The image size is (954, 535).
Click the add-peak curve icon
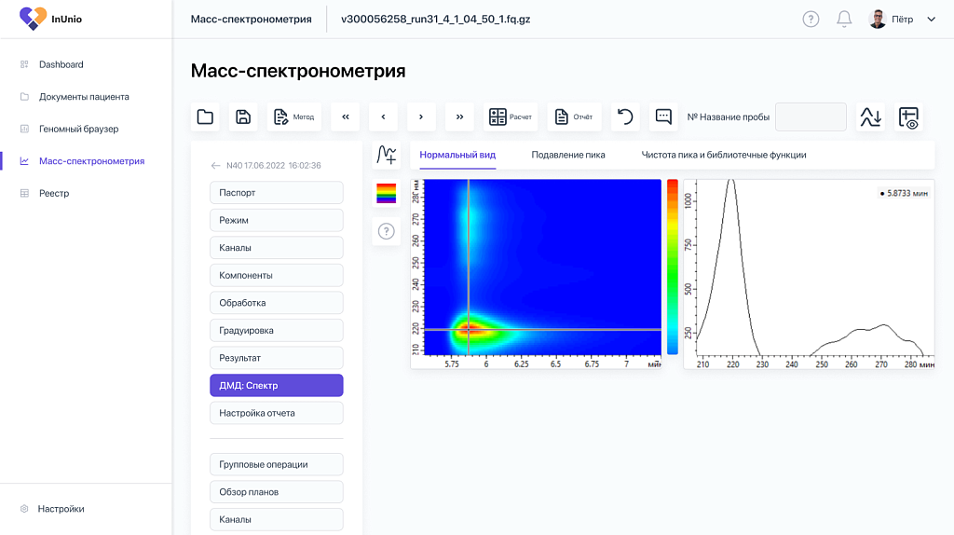387,155
